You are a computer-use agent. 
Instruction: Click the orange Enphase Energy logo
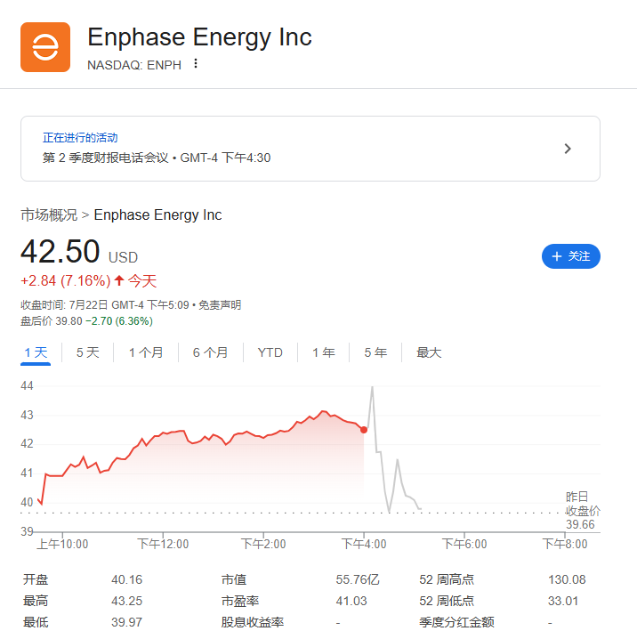click(x=45, y=47)
